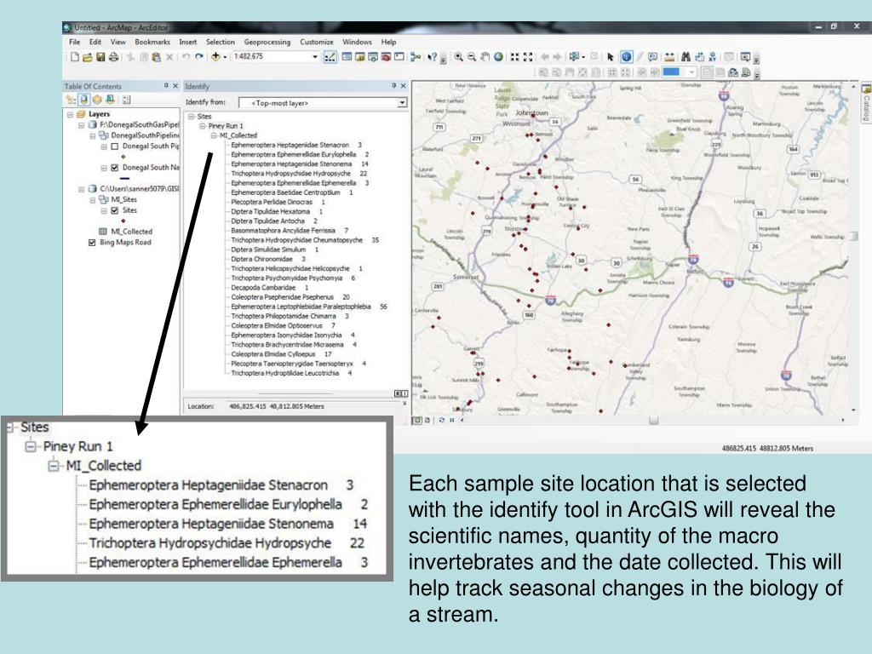Open the Add Data dropdown arrow
The image size is (872, 654).
tap(225, 57)
